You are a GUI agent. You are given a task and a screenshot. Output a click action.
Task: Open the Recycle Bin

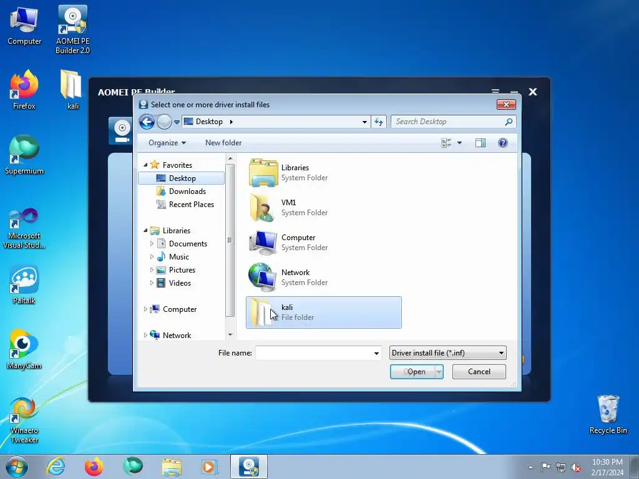[x=608, y=415]
